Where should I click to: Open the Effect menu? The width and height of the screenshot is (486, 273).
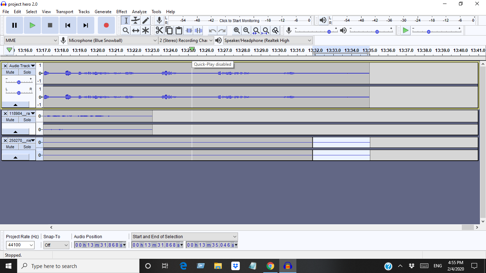[x=122, y=12]
